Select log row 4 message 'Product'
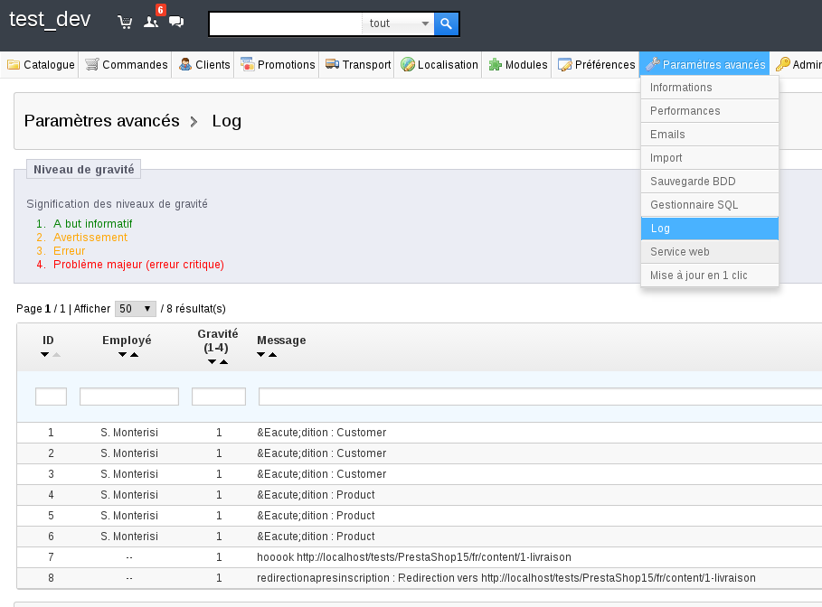Screen dimensions: 822x607 [x=316, y=495]
